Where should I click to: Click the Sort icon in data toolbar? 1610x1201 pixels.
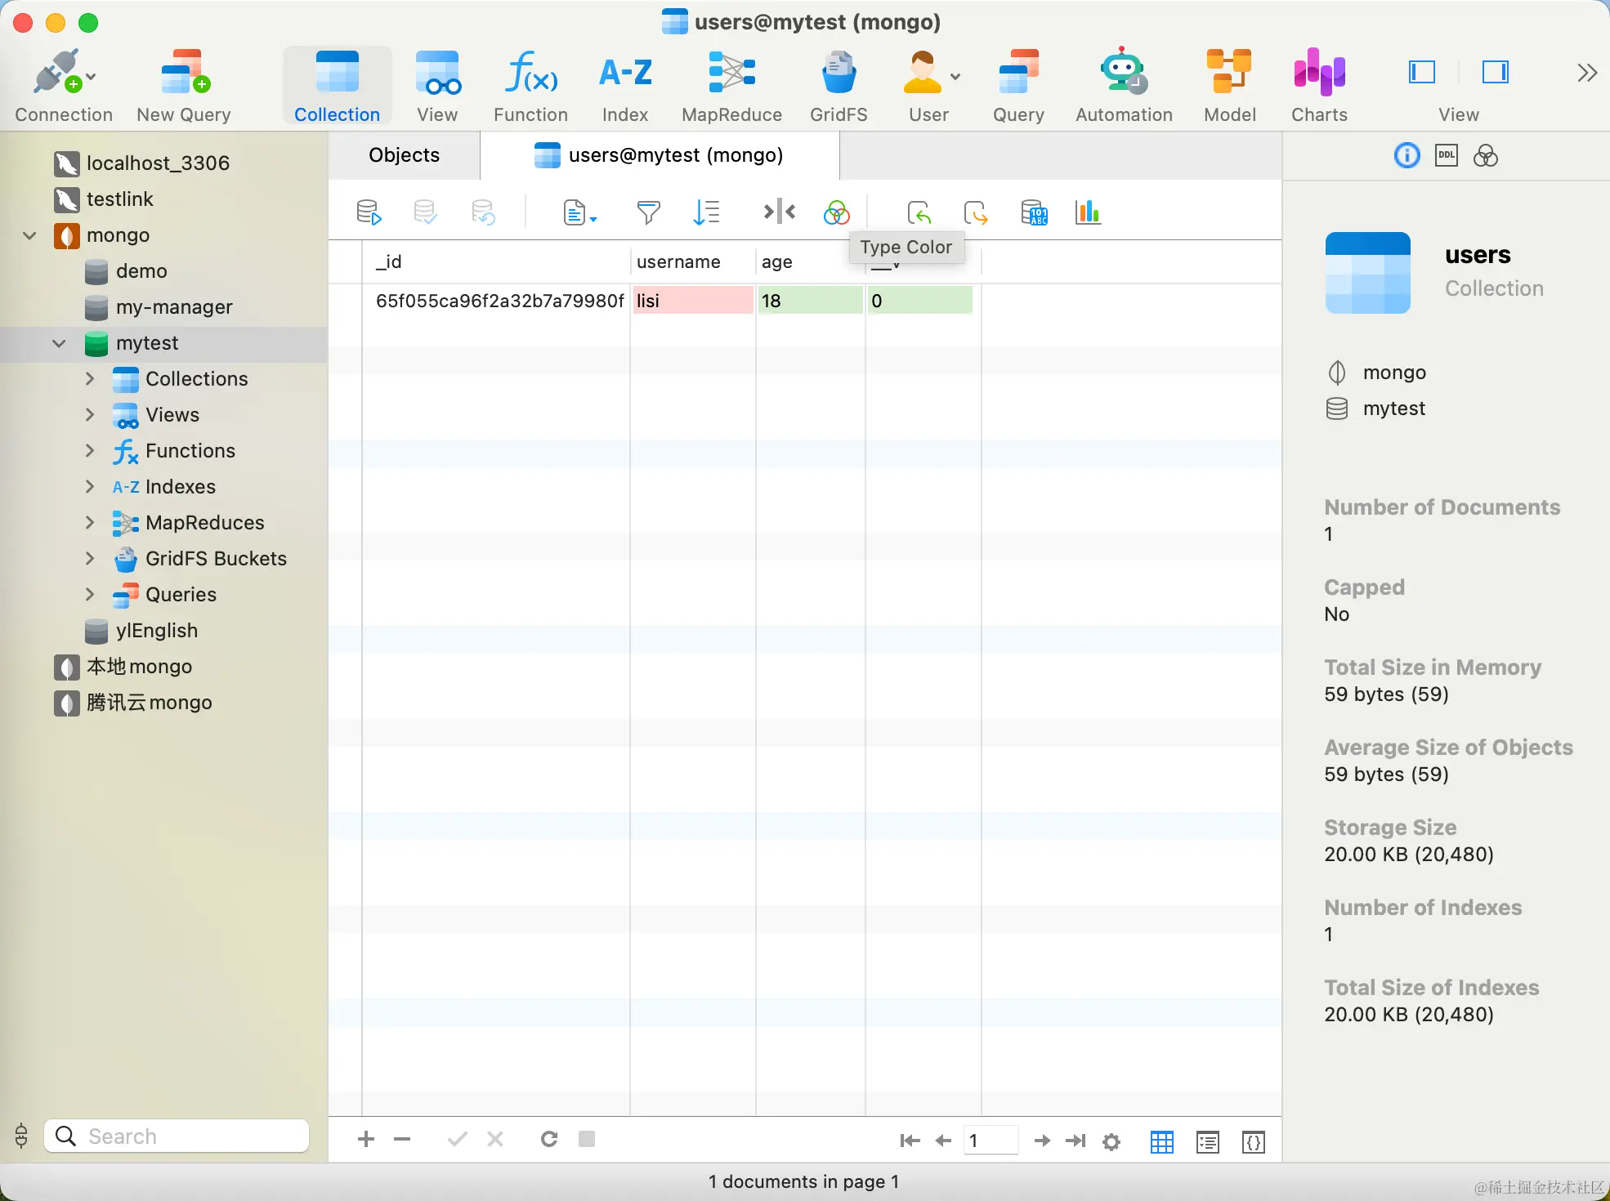pyautogui.click(x=706, y=213)
